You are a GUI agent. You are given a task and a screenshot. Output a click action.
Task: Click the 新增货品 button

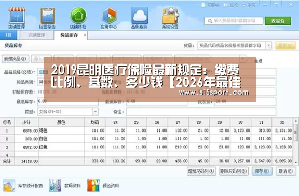click(15, 59)
